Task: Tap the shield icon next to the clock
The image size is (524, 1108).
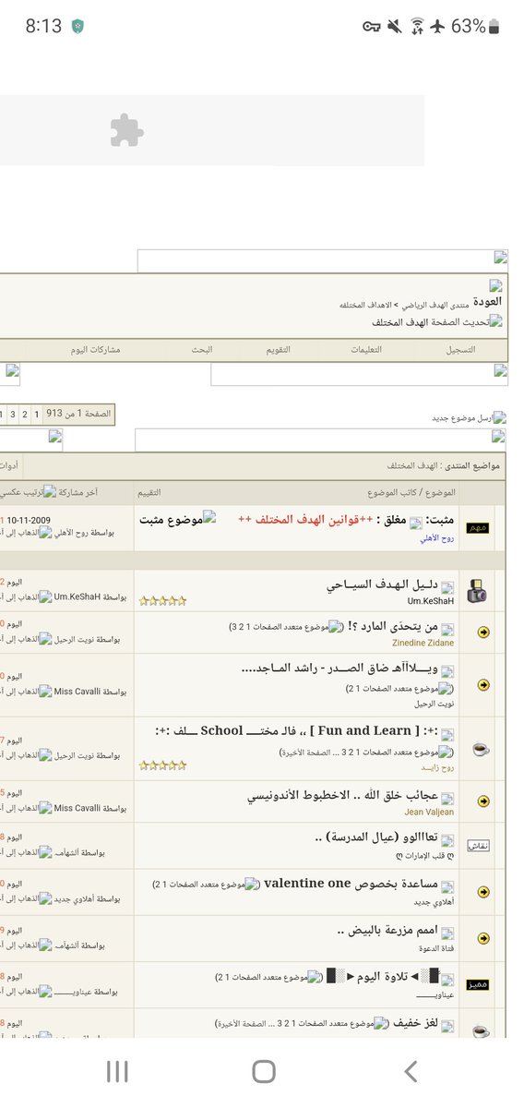Action: pyautogui.click(x=79, y=27)
